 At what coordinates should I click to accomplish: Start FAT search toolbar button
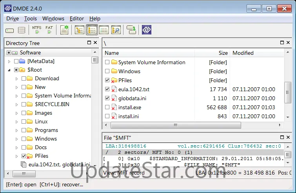pos(49,30)
